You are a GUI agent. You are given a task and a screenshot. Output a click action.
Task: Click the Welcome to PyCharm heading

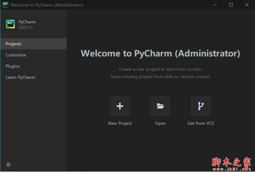[x=160, y=53]
